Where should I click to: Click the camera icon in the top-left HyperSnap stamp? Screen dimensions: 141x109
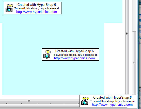(9, 8)
